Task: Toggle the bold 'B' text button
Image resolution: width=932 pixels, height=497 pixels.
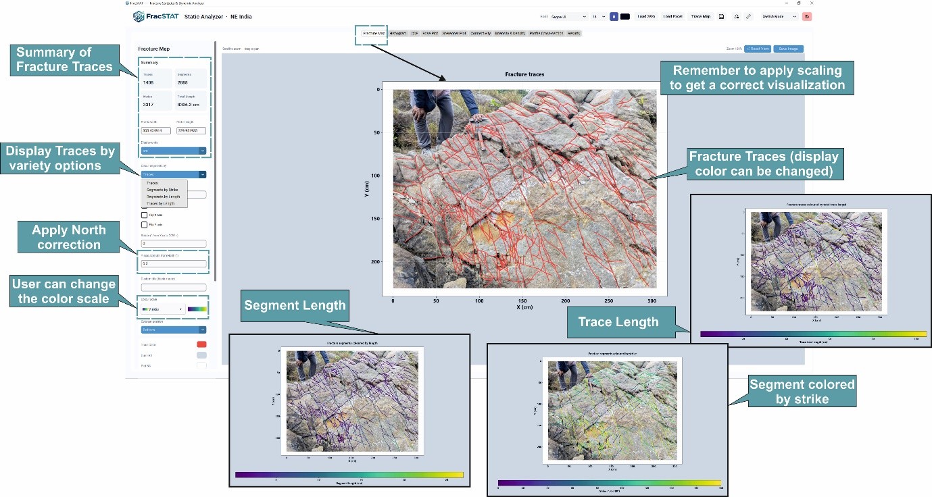Action: coord(614,16)
